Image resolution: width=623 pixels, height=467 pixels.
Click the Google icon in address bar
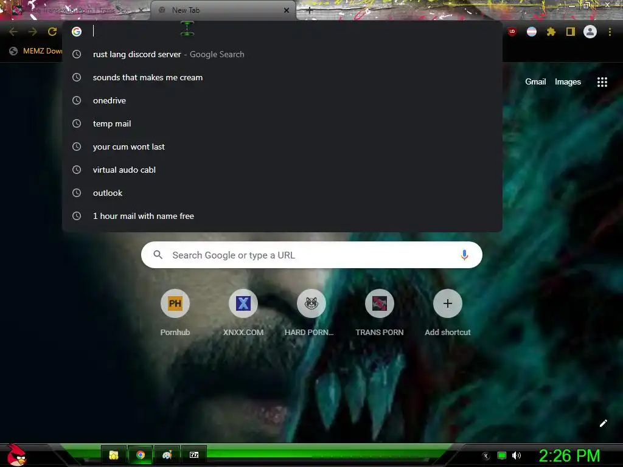77,32
